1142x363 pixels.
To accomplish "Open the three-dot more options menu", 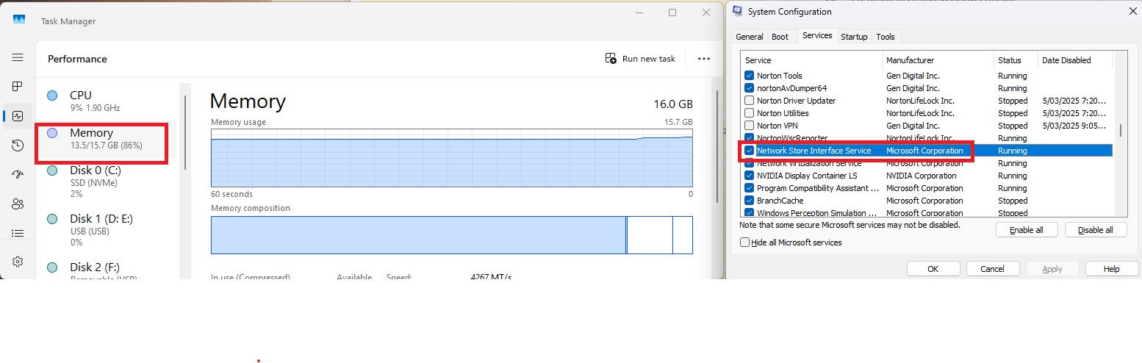I will tap(703, 59).
